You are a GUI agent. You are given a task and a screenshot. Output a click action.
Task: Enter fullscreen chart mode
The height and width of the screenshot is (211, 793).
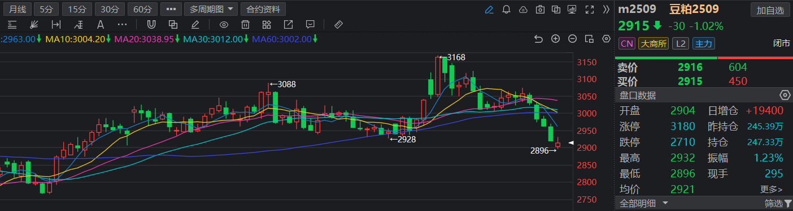(590, 10)
